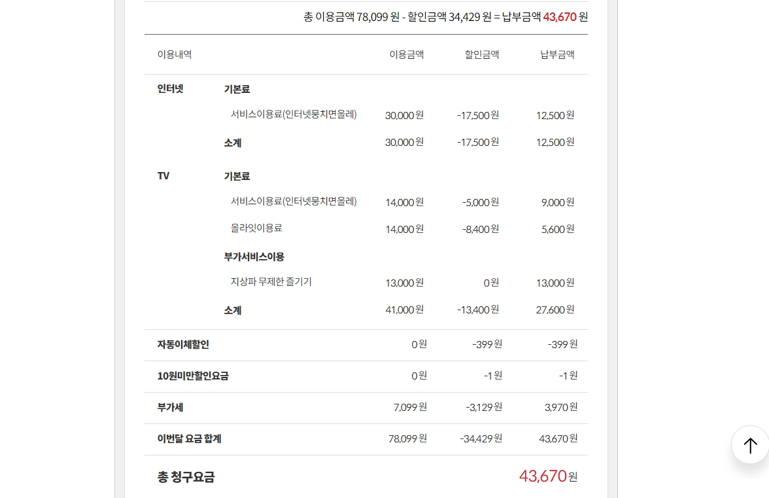Click 올라잇이용료 row label

[256, 228]
